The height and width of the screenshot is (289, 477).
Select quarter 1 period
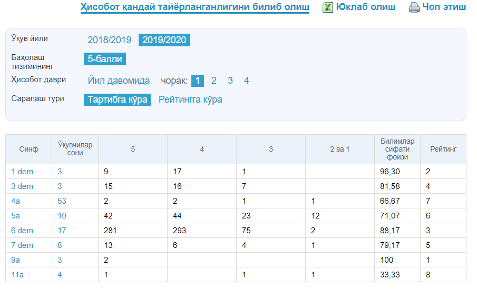198,81
